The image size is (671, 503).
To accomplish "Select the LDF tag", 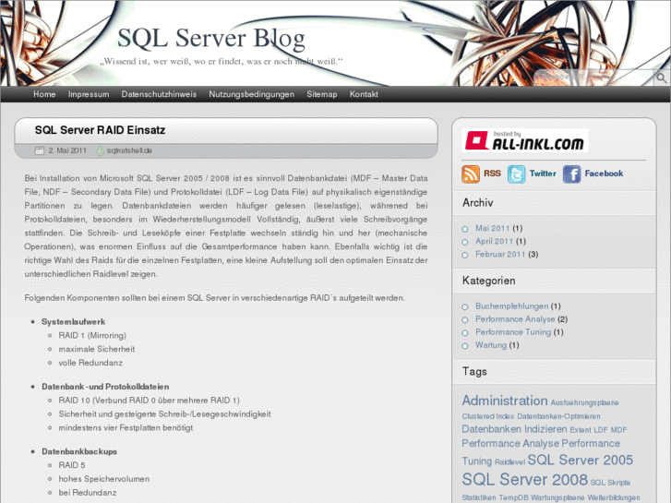I will pos(600,430).
